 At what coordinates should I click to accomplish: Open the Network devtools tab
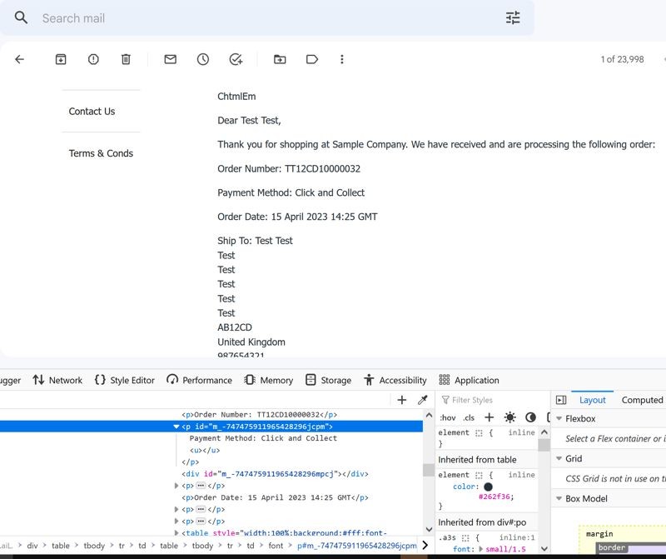point(57,380)
